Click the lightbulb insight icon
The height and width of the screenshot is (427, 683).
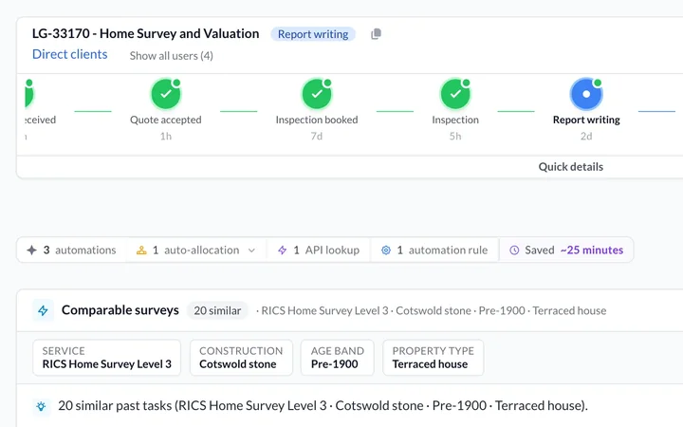point(41,406)
